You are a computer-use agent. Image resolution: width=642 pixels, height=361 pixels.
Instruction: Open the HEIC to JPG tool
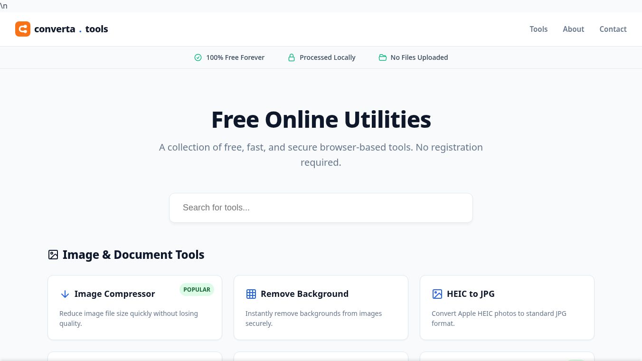507,307
